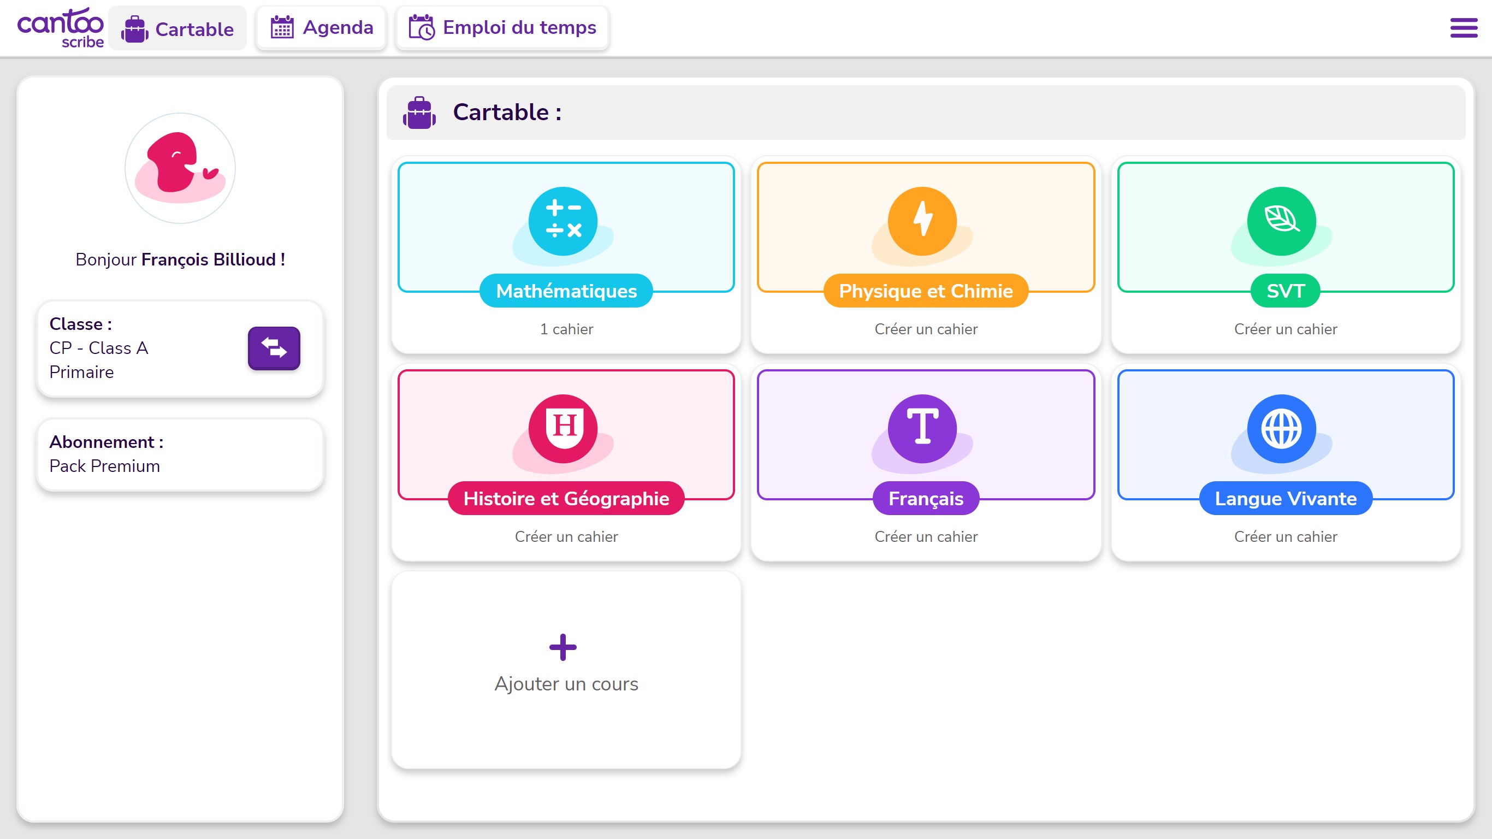Viewport: 1492px width, 839px height.
Task: Click Créer un cahier under SVT
Action: pyautogui.click(x=1285, y=329)
